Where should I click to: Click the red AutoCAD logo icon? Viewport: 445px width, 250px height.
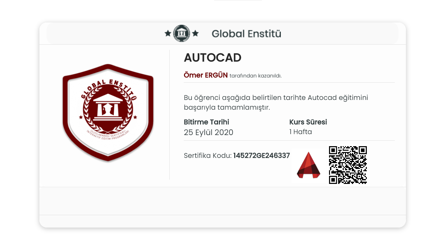point(309,165)
